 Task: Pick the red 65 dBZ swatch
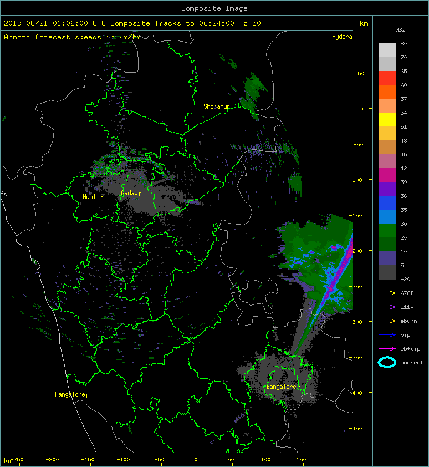(x=387, y=78)
